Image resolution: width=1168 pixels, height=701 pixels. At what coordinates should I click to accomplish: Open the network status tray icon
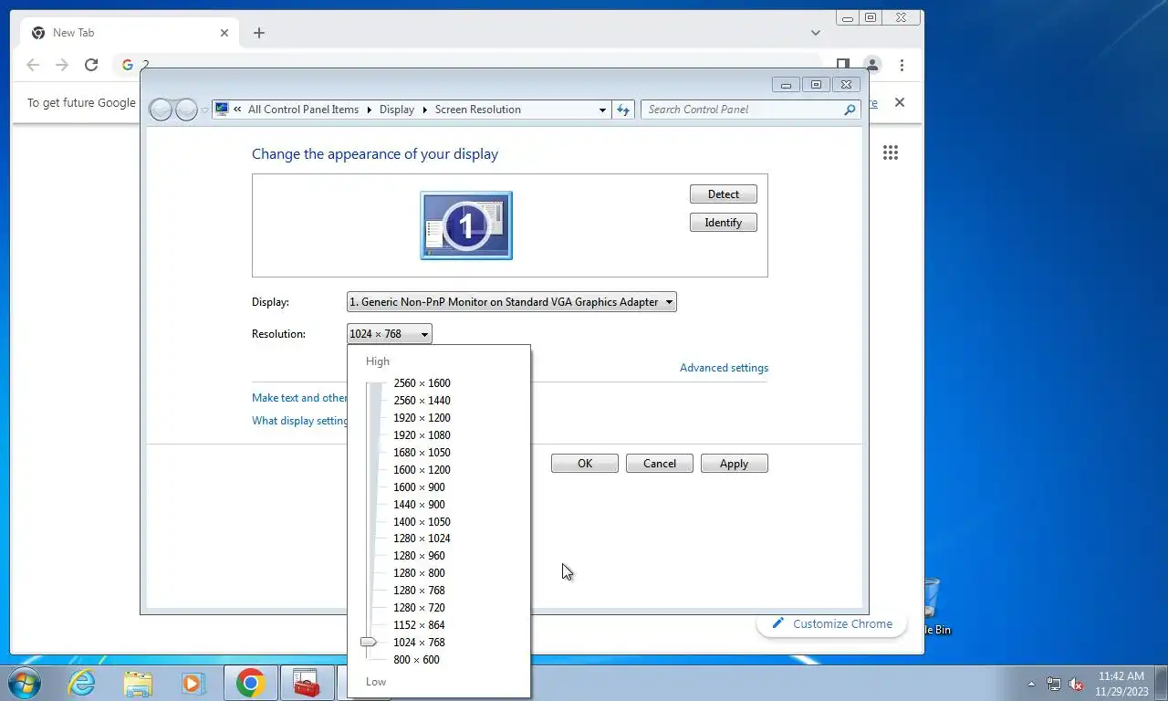click(1054, 684)
